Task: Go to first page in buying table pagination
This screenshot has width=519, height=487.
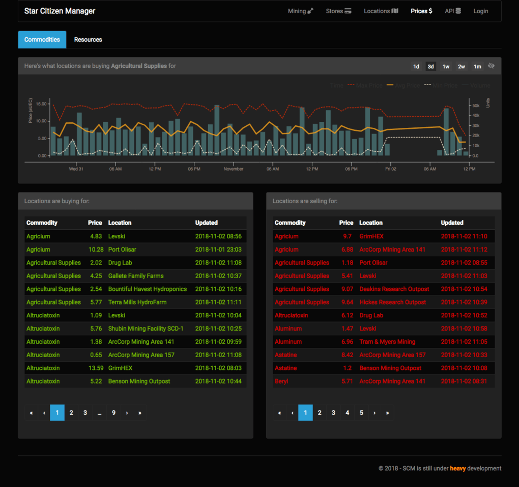Action: (32, 413)
